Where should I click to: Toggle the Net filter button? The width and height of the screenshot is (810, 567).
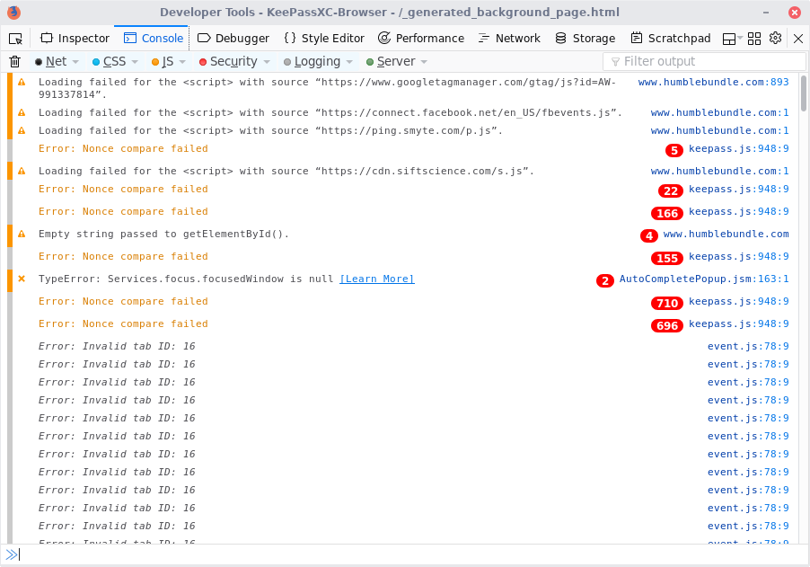(50, 61)
